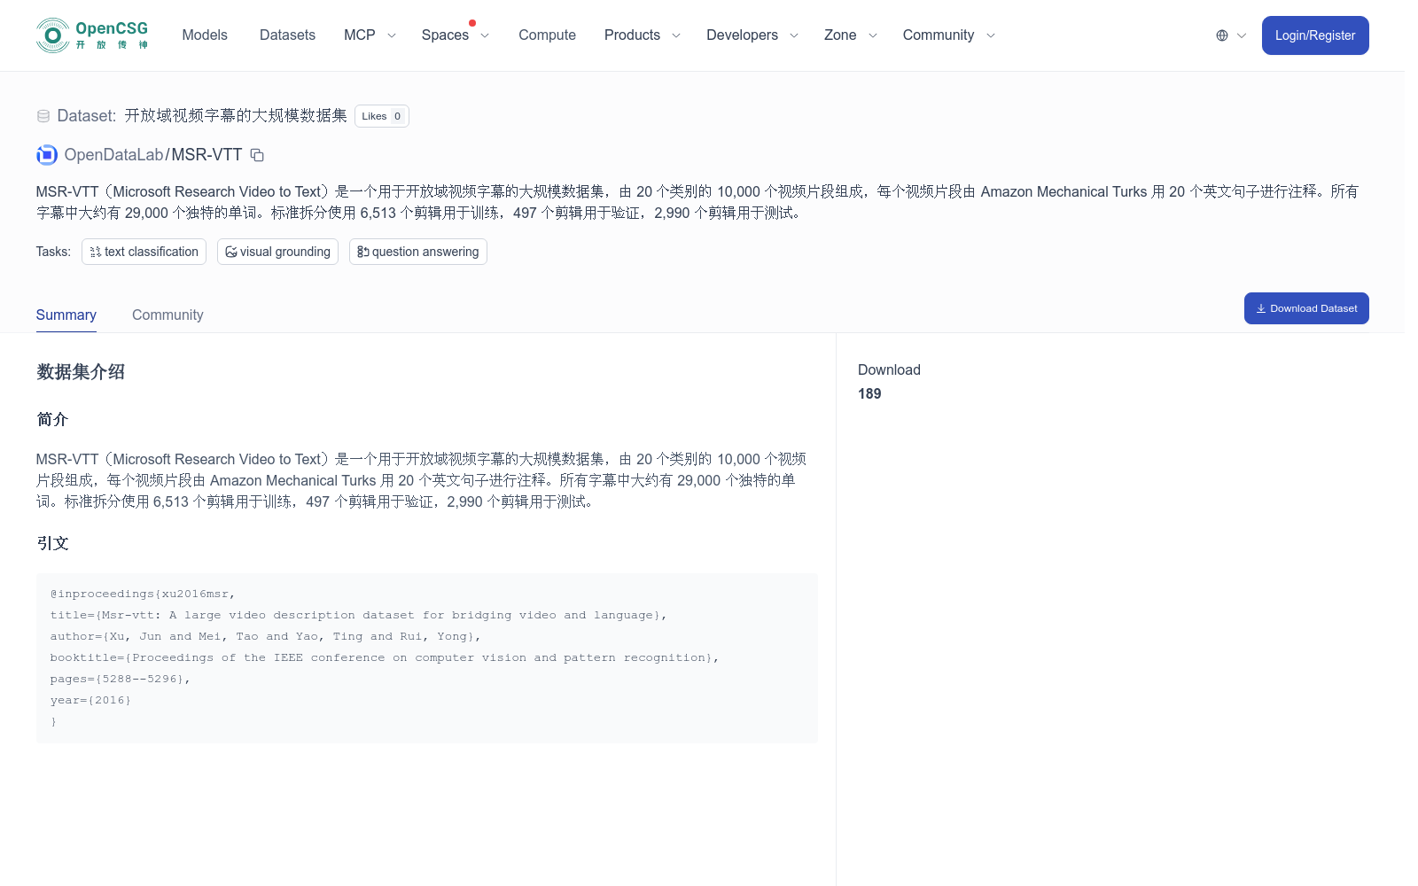
Task: Click the Download sidebar label
Action: [x=889, y=370]
